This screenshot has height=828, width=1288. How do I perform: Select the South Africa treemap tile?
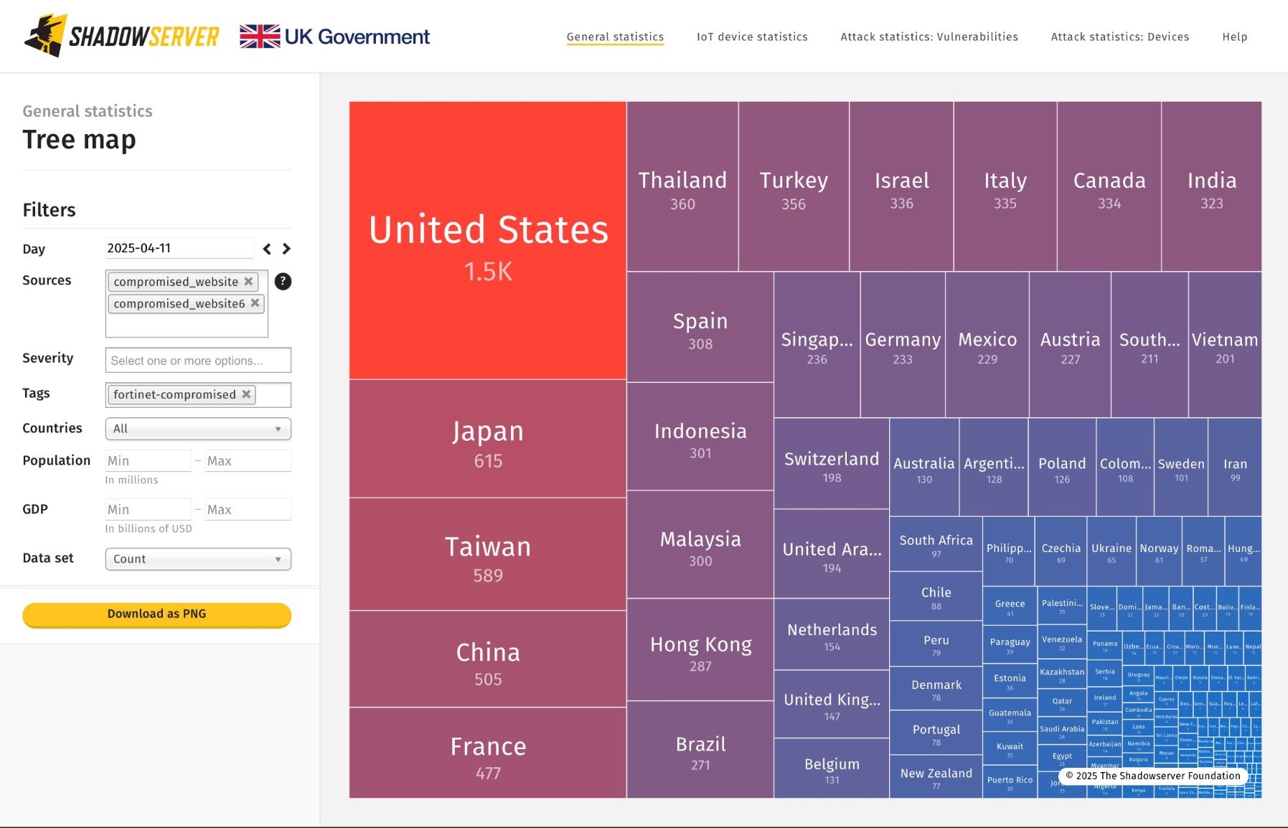[936, 544]
